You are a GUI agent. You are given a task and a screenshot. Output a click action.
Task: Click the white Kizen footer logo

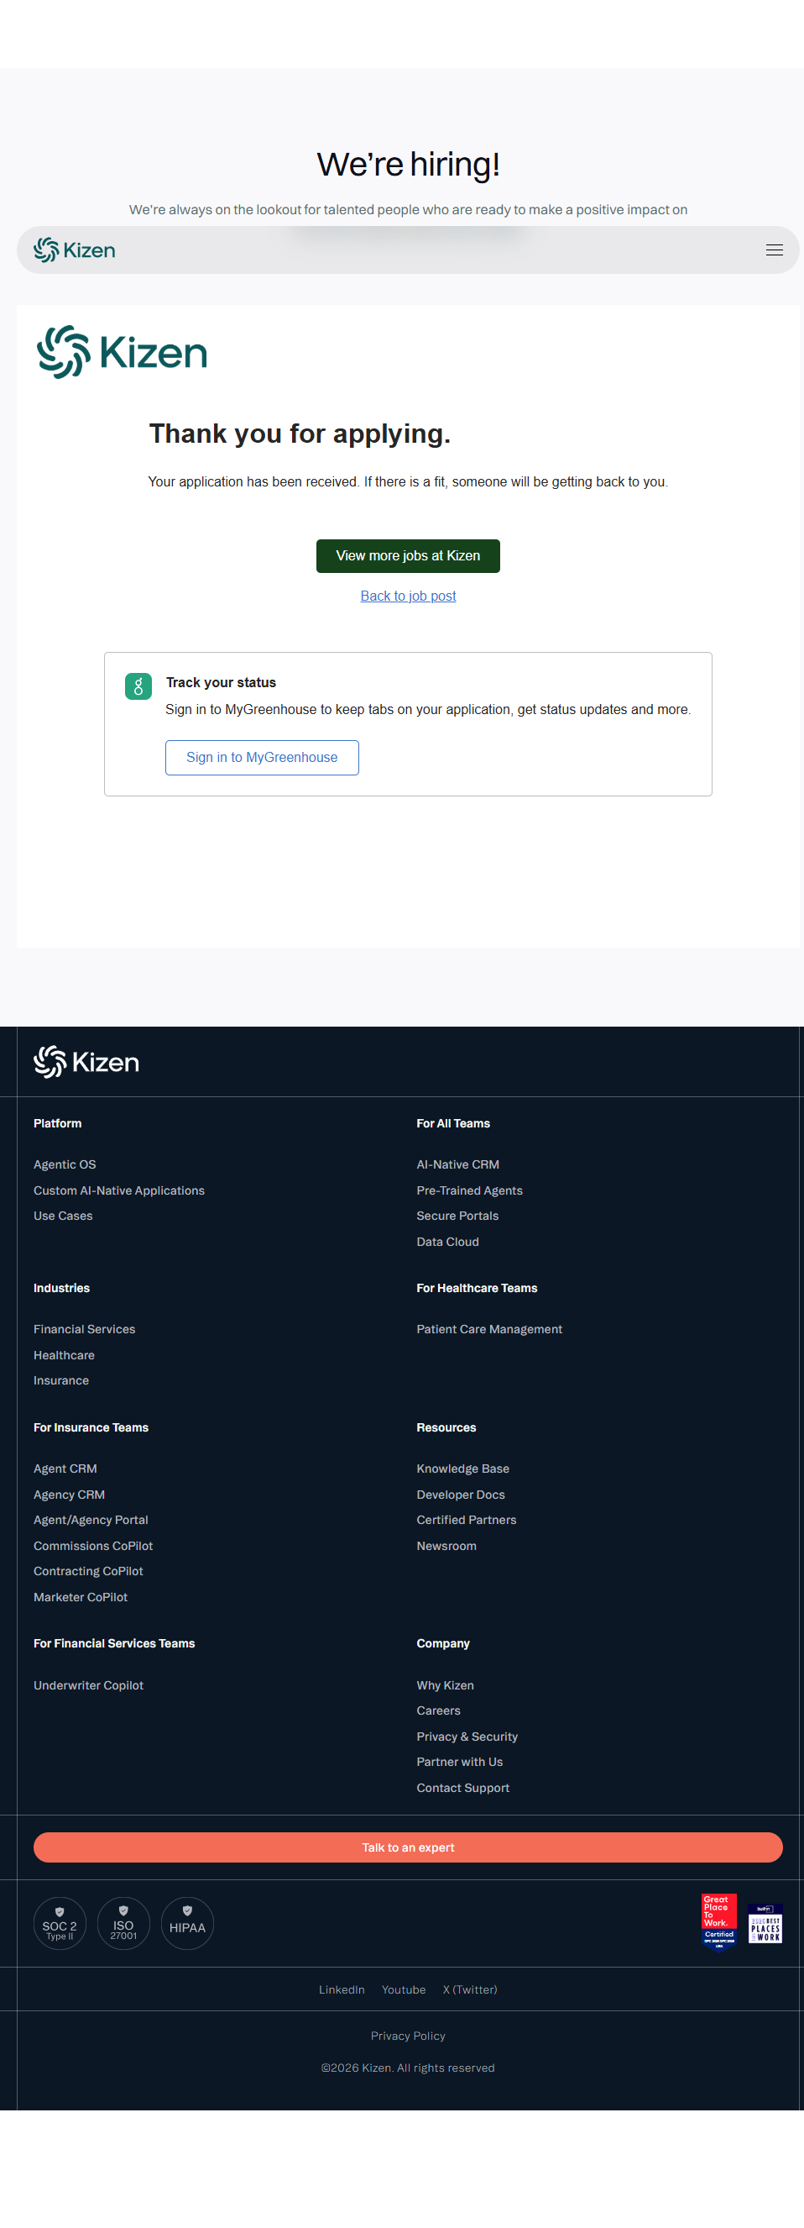click(x=86, y=1061)
